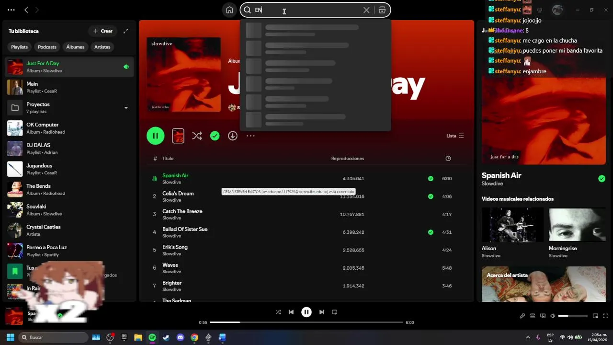613x345 pixels.
Task: Open the connect to device icon
Action: (543, 316)
